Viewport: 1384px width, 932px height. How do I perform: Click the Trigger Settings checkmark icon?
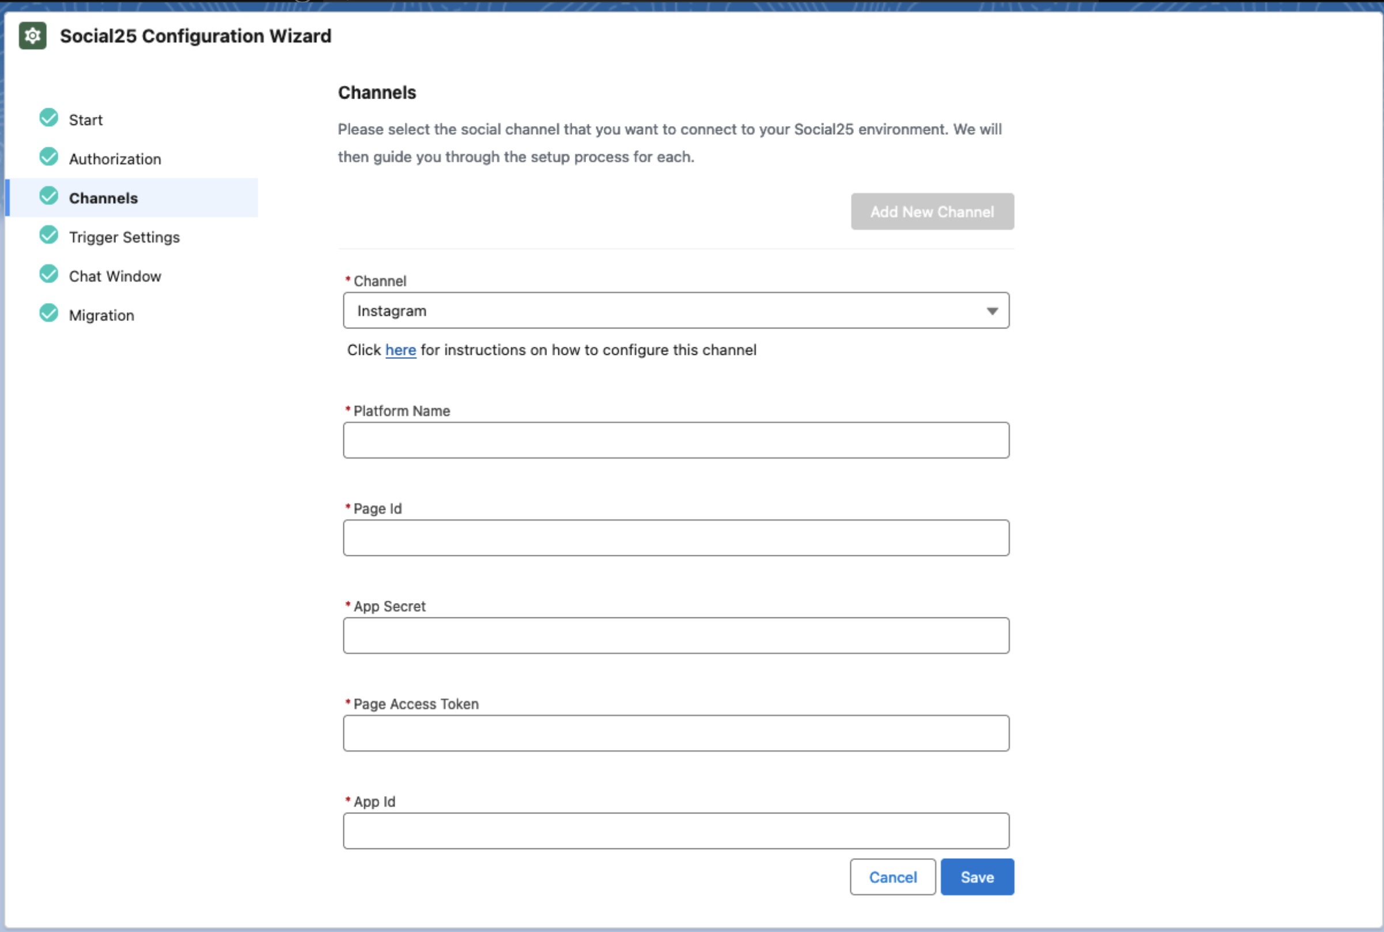49,236
